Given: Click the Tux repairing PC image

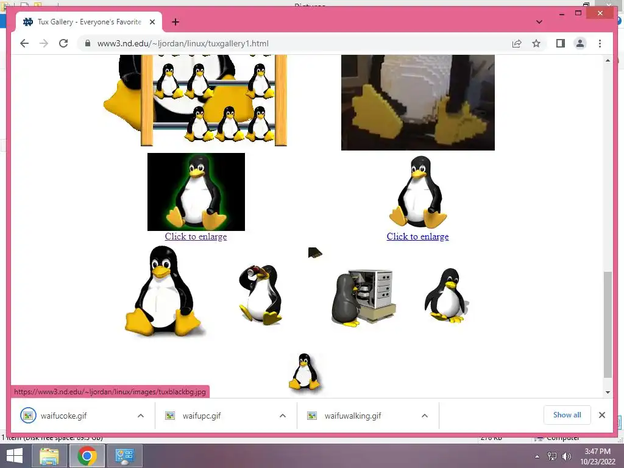Looking at the screenshot, I should 363,297.
